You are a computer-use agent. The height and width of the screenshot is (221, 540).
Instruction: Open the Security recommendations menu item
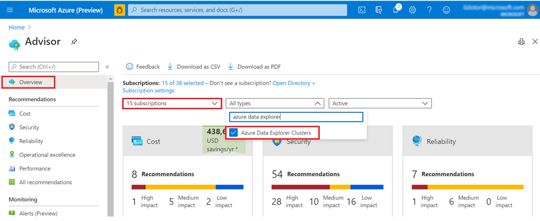(x=29, y=127)
